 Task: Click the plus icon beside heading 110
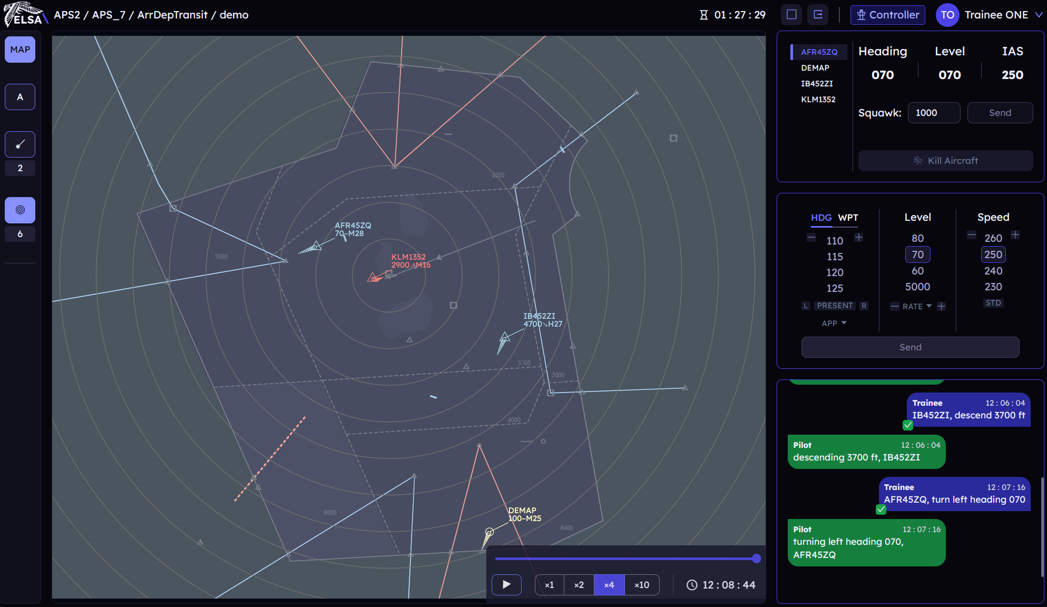[x=859, y=238]
